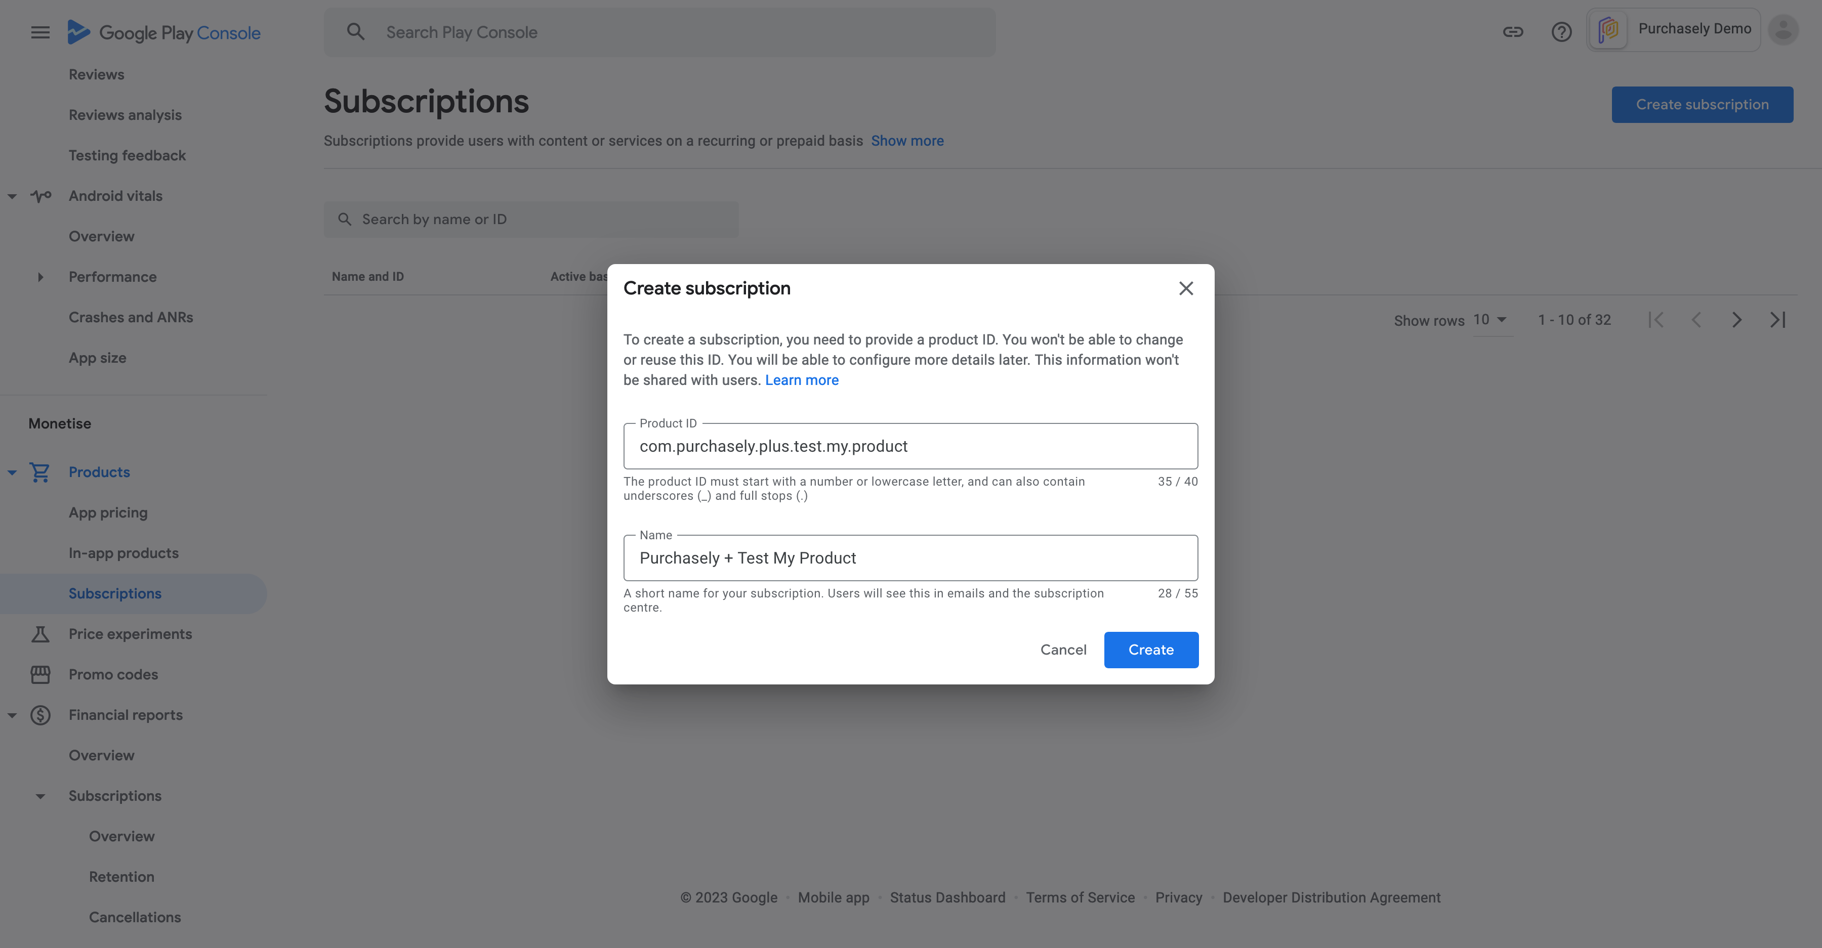
Task: Open the user account avatar
Action: [1783, 30]
